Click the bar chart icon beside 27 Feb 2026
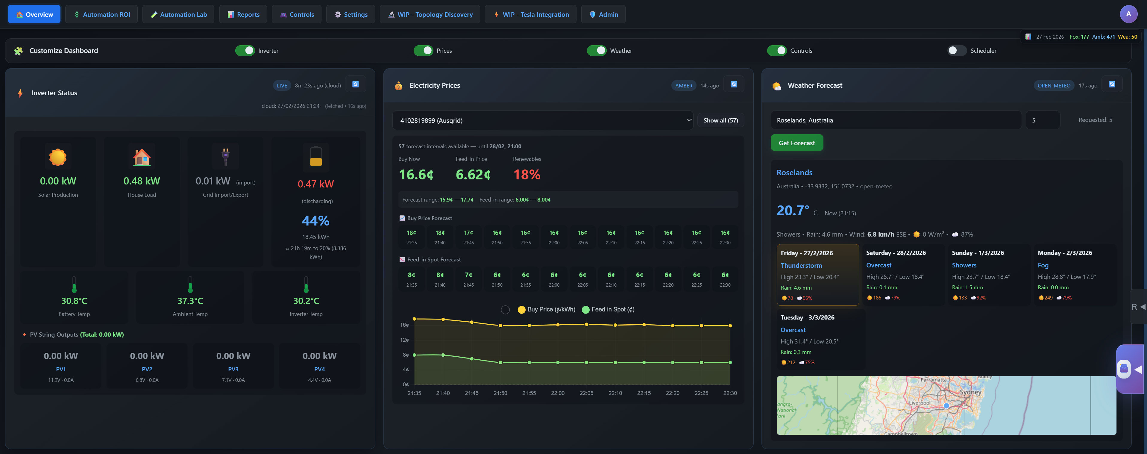1147x454 pixels. click(x=1028, y=37)
